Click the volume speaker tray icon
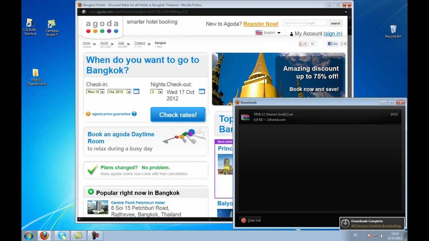Screen dimensions: 429x241 (x=382, y=236)
